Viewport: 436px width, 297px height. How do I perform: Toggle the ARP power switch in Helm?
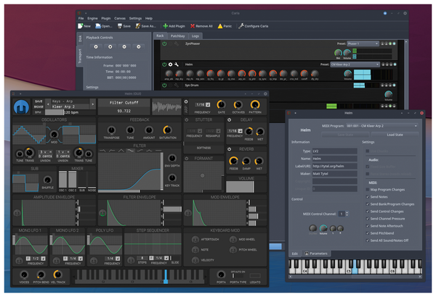point(186,101)
